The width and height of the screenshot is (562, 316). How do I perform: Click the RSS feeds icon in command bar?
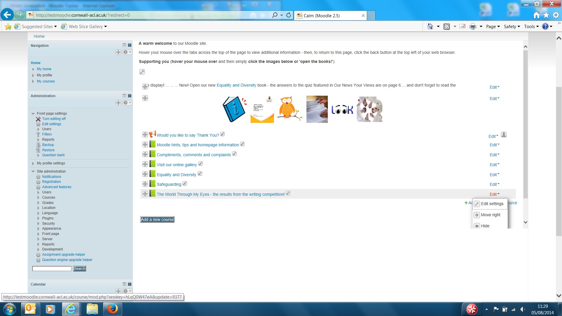[447, 27]
